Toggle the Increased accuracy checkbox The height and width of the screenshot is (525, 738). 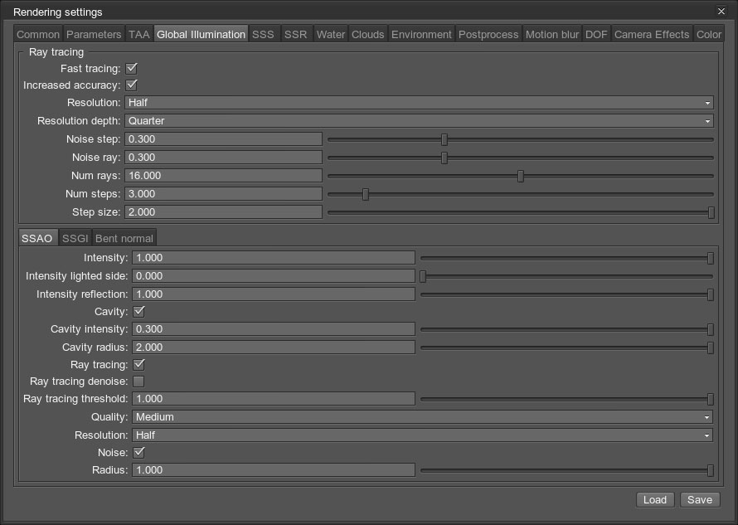(131, 85)
